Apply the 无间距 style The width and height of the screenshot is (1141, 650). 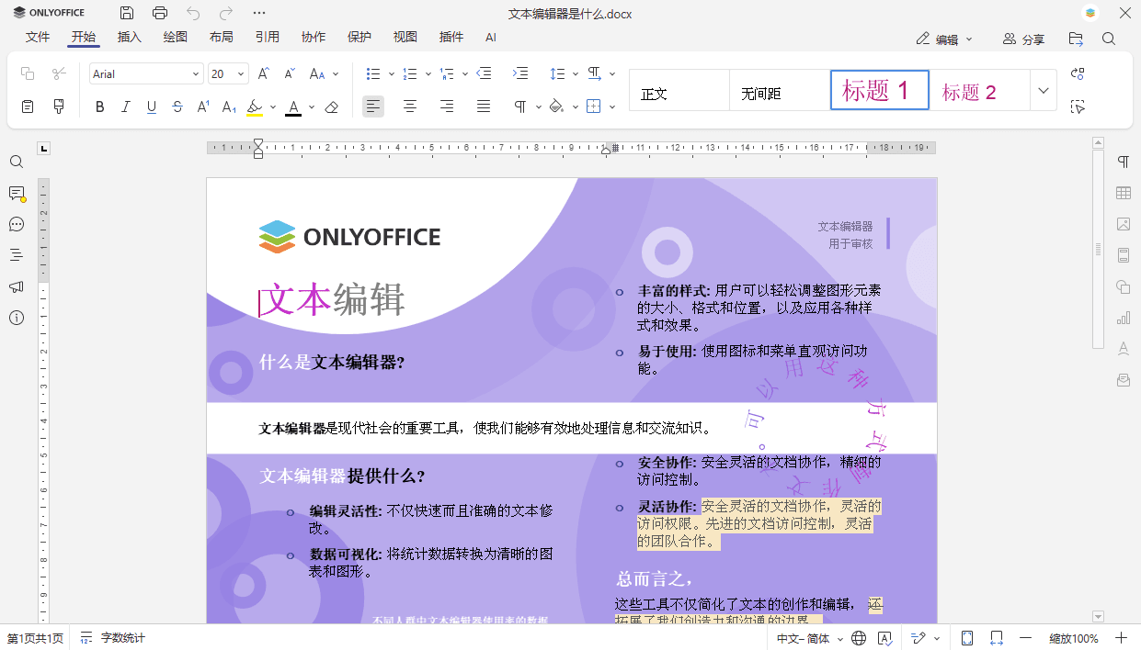point(779,90)
